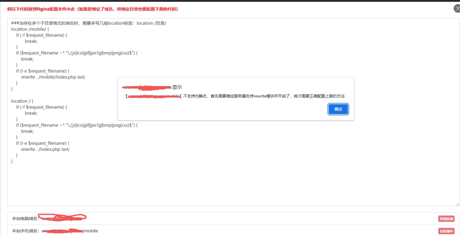Click the red Nginx配置文件 instruction heading
This screenshot has height=236, width=460.
[92, 9]
